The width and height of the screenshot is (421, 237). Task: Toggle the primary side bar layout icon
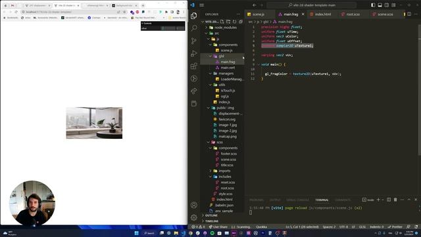373,5
